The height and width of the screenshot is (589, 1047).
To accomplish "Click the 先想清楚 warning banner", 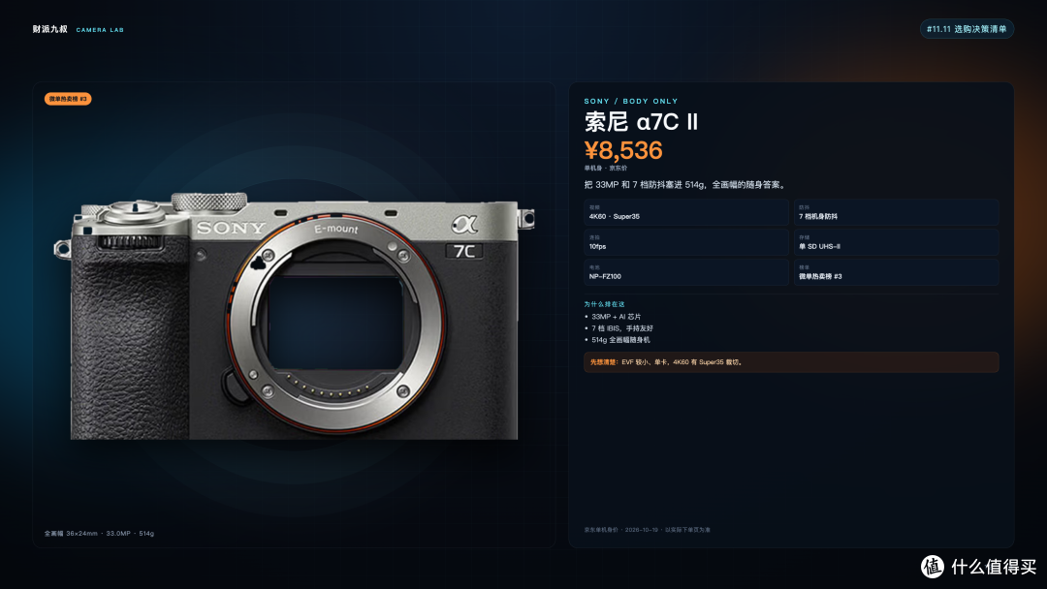I will (791, 362).
